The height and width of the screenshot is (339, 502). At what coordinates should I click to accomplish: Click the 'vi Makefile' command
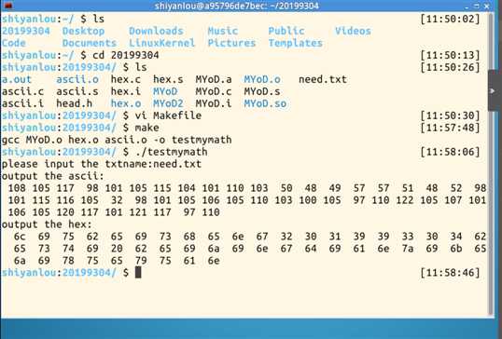click(x=168, y=115)
